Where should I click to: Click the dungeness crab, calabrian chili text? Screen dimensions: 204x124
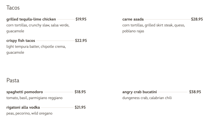click(147, 98)
